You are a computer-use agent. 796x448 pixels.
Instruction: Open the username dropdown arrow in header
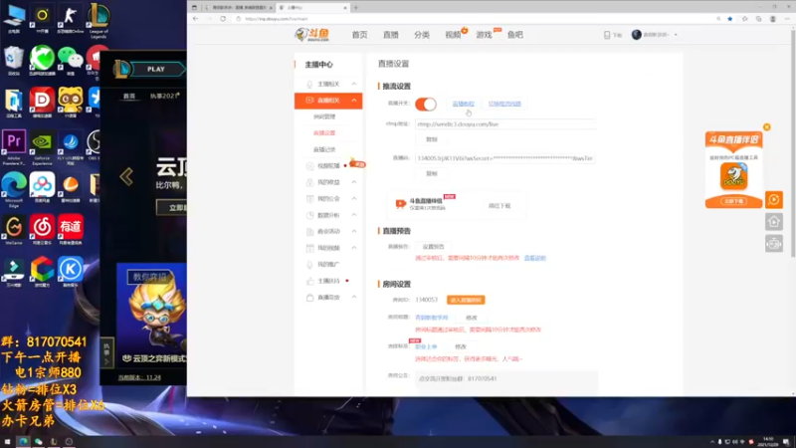coord(676,35)
